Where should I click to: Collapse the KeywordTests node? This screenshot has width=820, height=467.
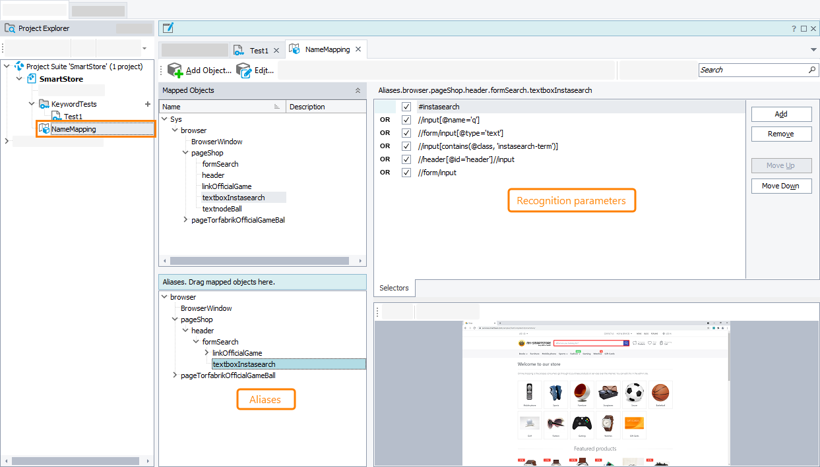pyautogui.click(x=32, y=104)
